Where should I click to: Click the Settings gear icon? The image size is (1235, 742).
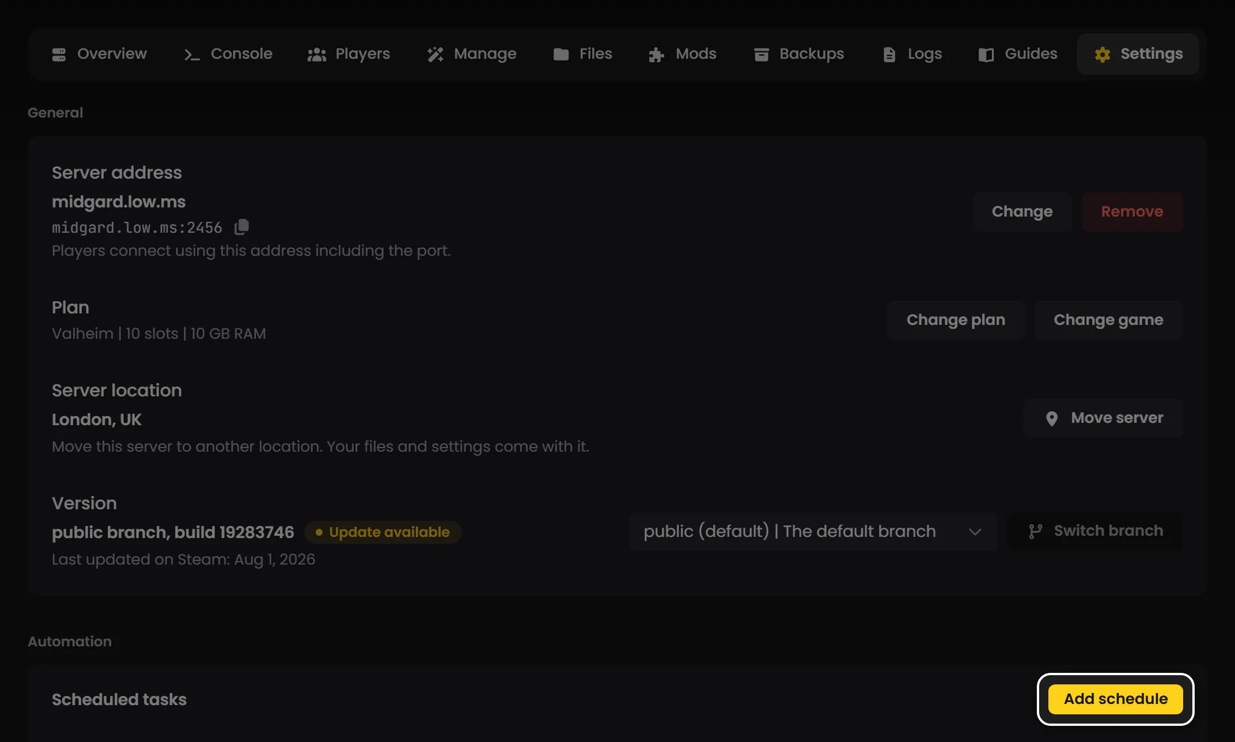[1103, 54]
